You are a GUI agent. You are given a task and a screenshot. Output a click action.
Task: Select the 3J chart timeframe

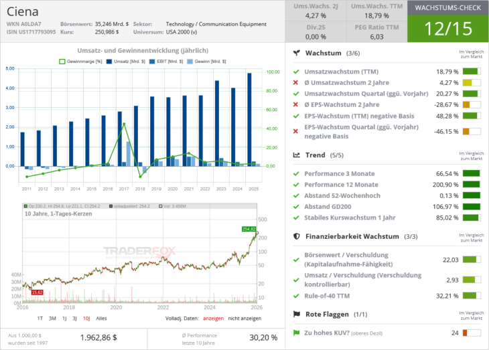point(75,318)
